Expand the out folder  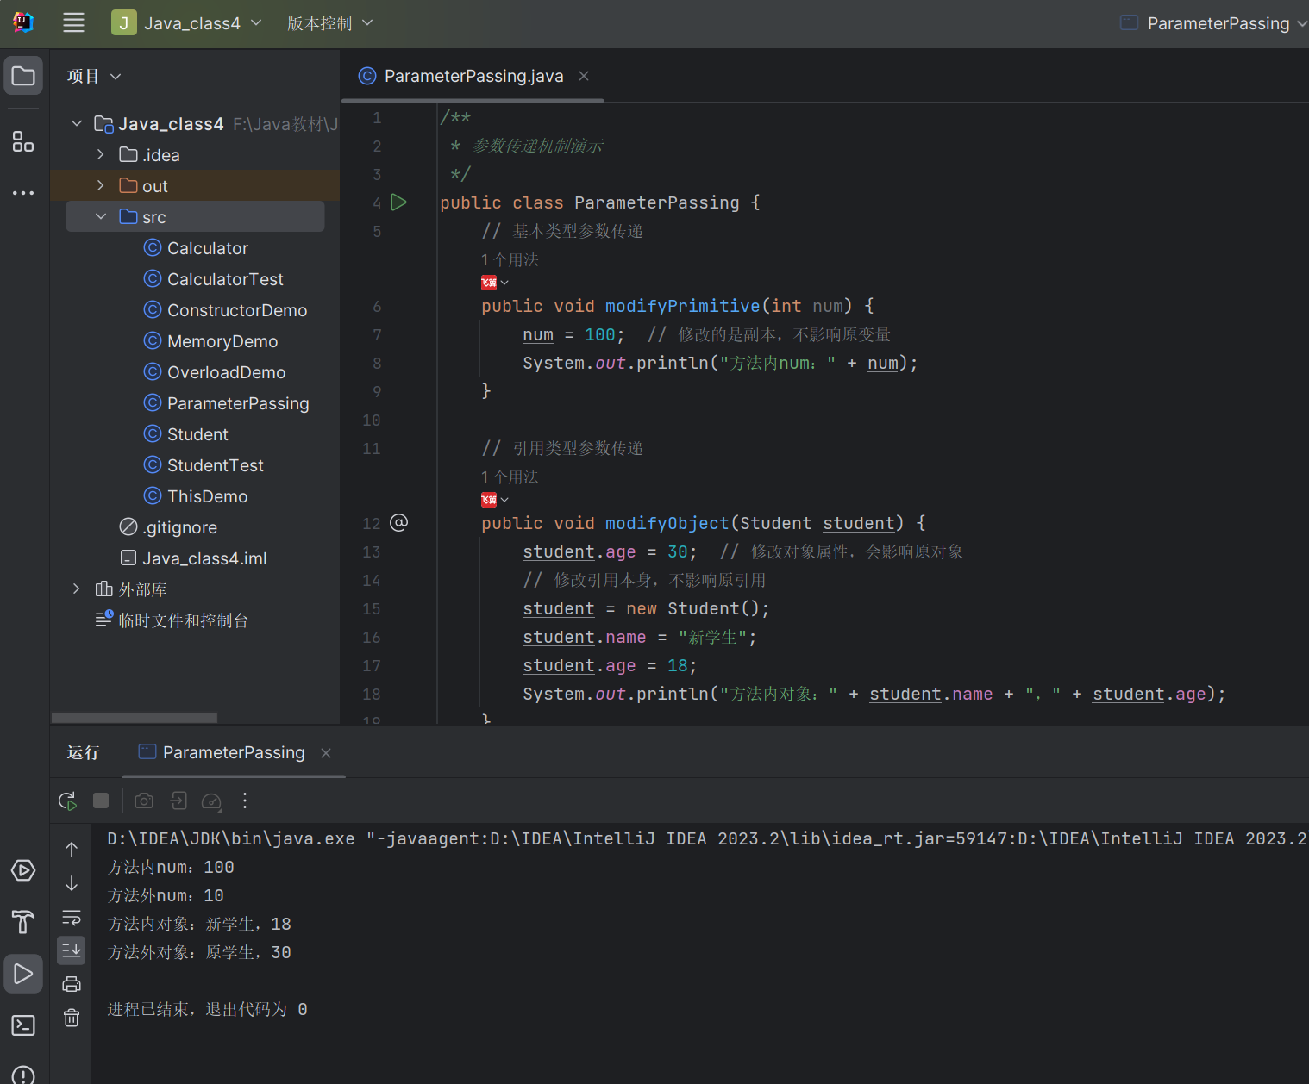pos(101,186)
